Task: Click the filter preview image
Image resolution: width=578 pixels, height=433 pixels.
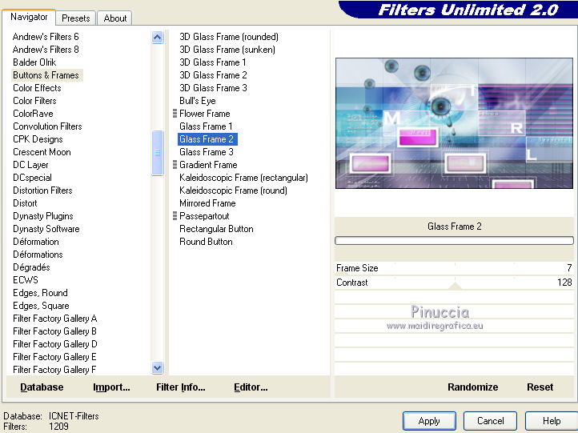Action: (454, 123)
